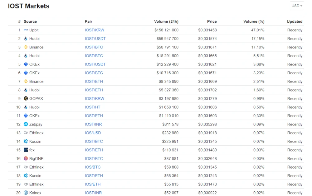Image resolution: width=312 pixels, height=196 pixels.
Task: Open Huobi's IOST/ETH pair in row 8
Action: pos(94,90)
